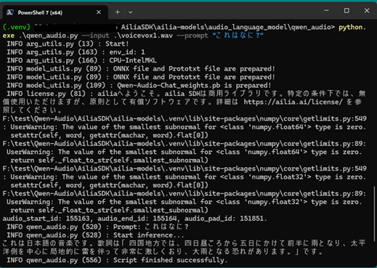Click the (.venv) prompt prefix
This screenshot has width=377, height=268.
17,27
